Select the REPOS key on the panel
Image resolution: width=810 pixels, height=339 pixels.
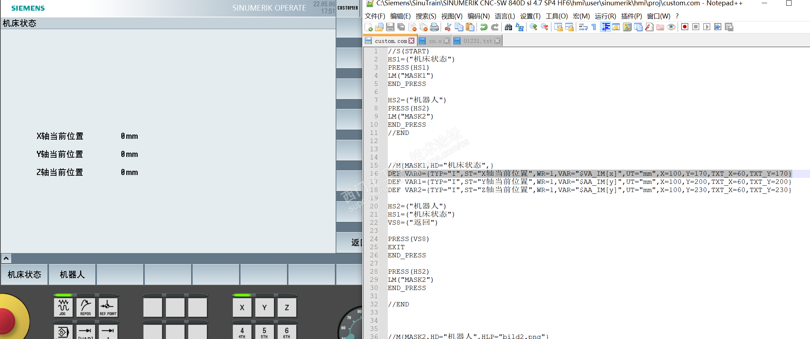point(86,307)
